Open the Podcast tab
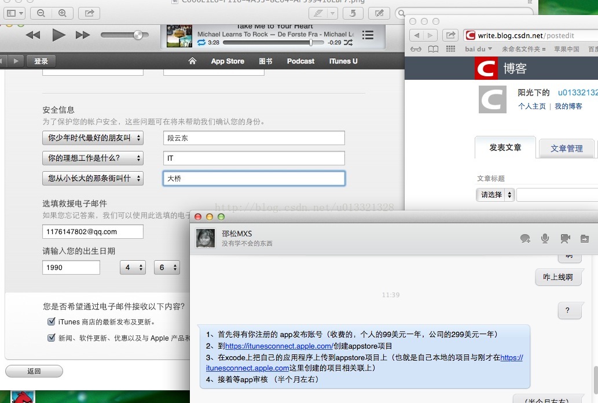The height and width of the screenshot is (403, 598). pyautogui.click(x=300, y=61)
